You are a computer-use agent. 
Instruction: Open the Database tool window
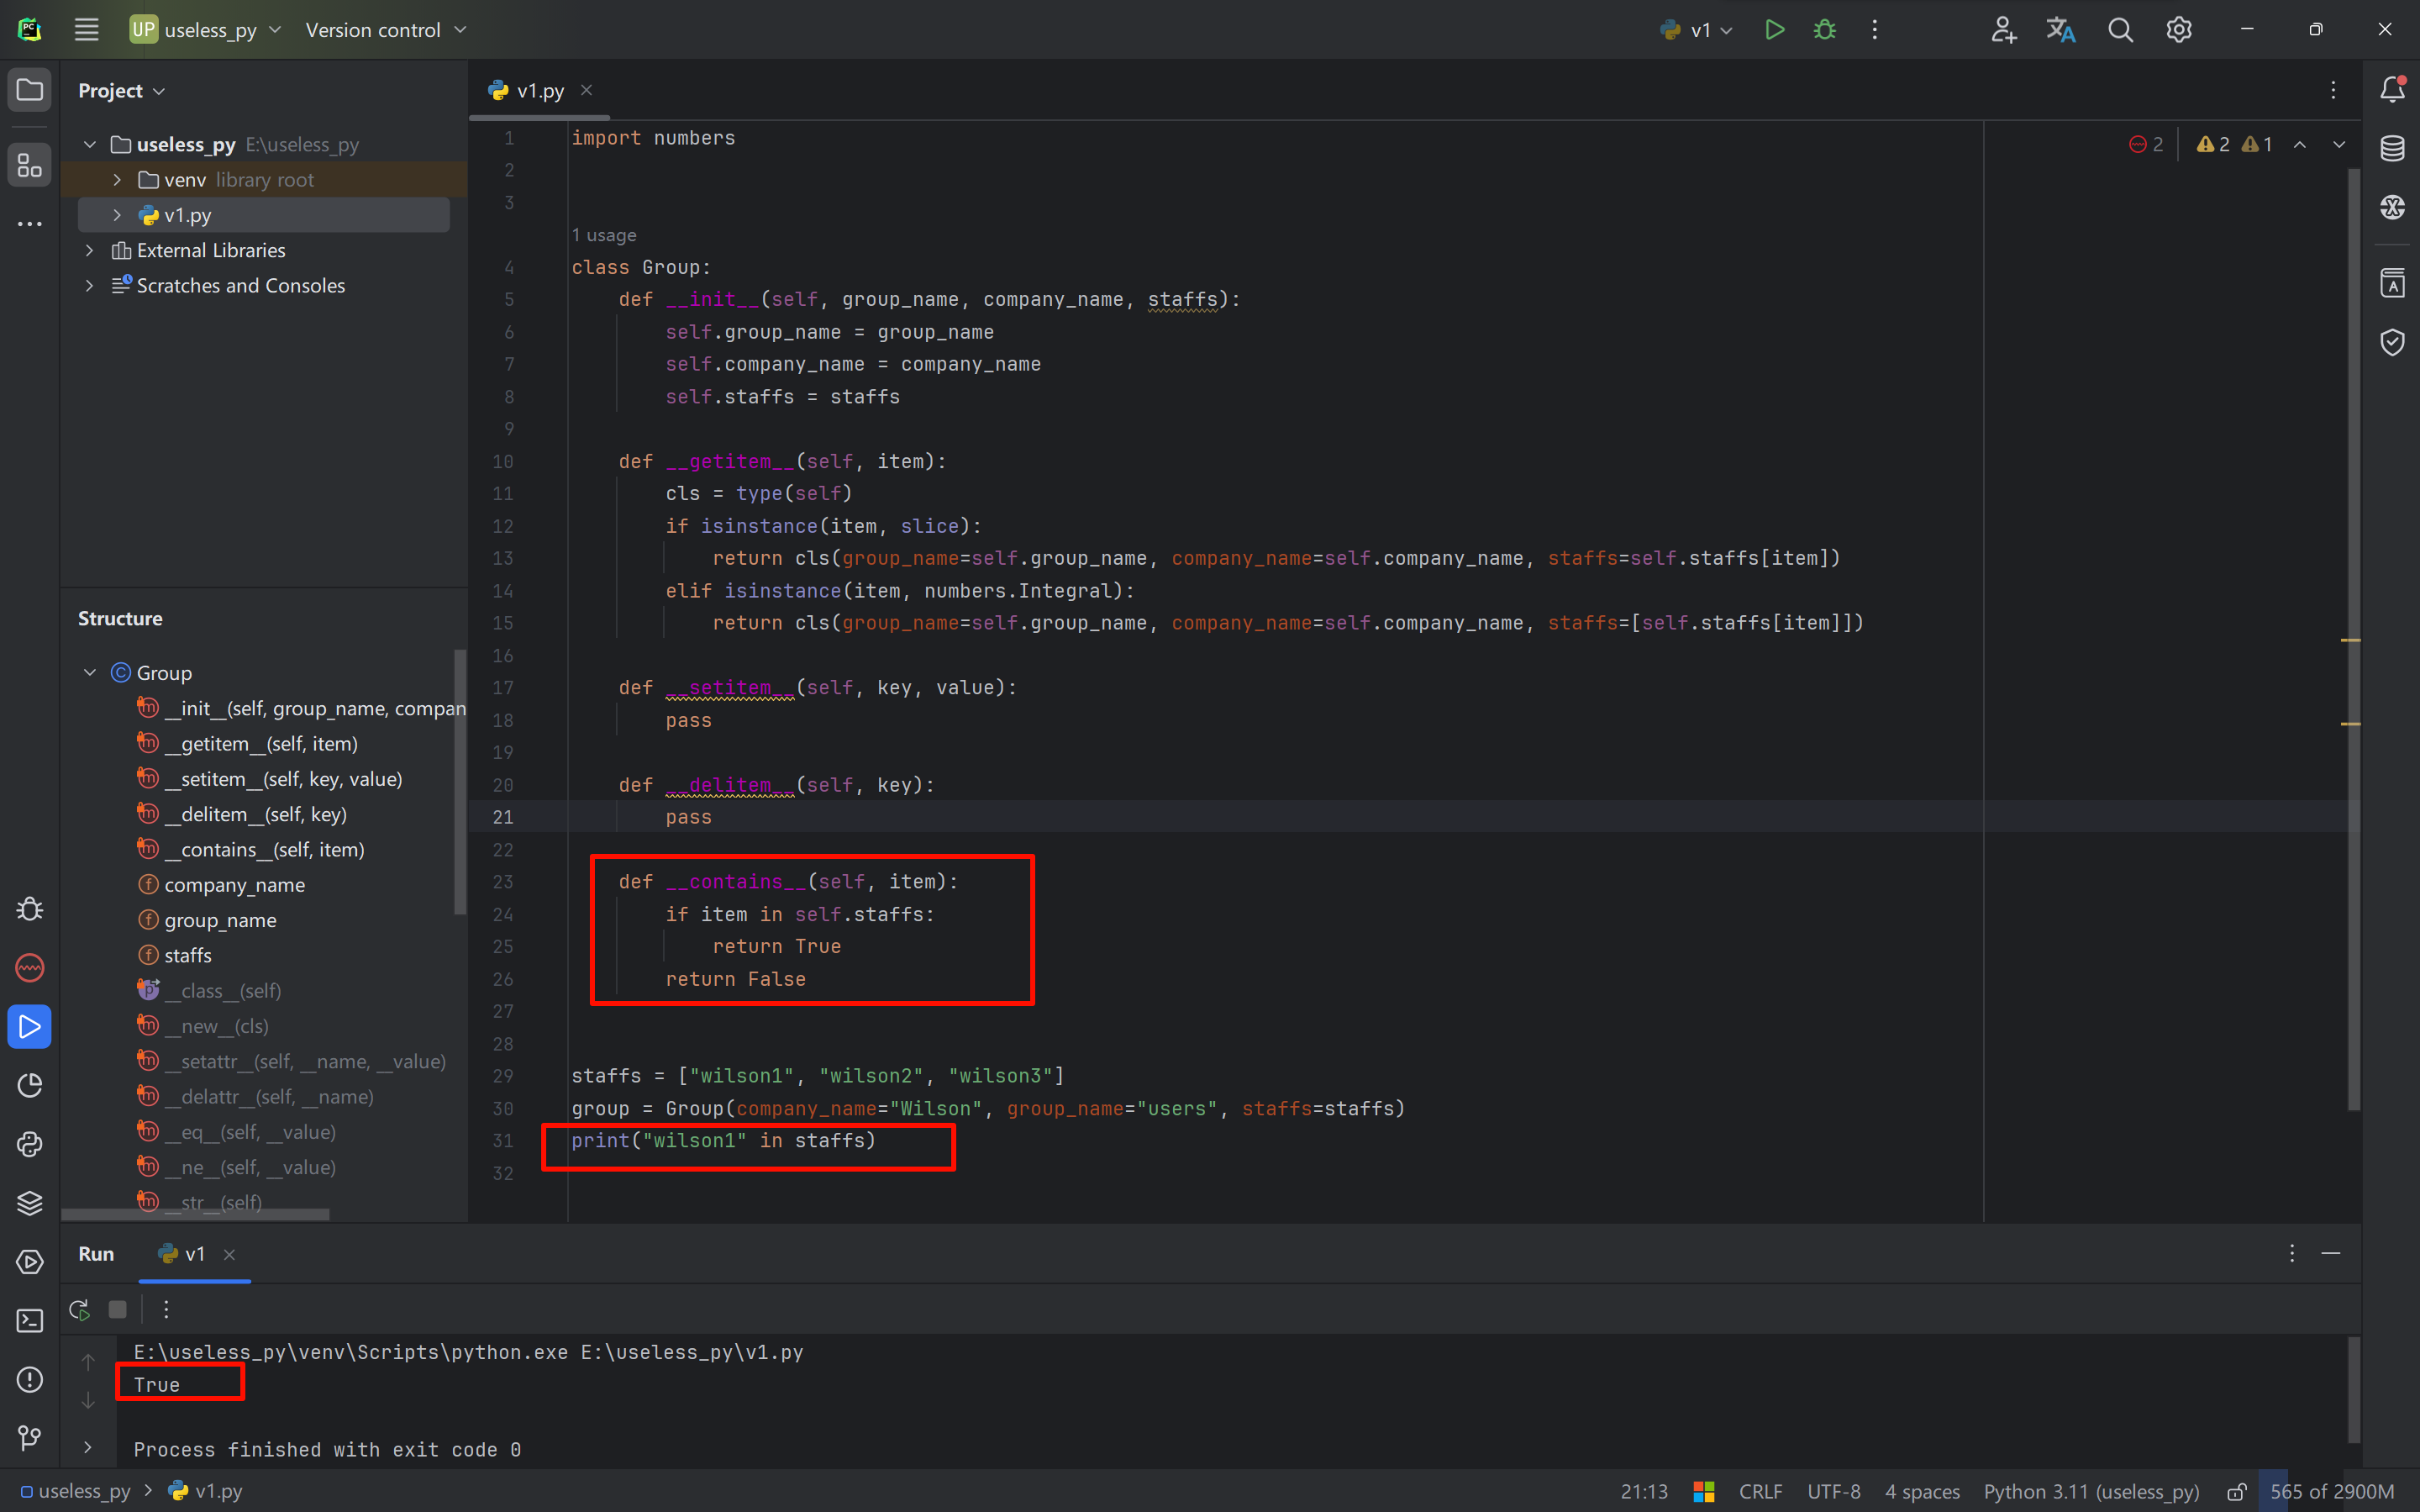tap(2392, 148)
